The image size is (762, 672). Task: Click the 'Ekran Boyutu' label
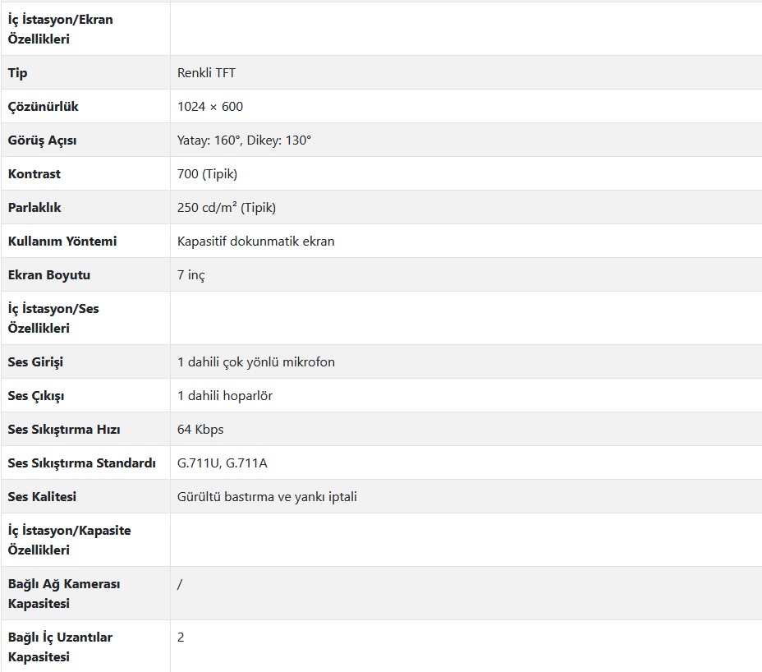(49, 275)
